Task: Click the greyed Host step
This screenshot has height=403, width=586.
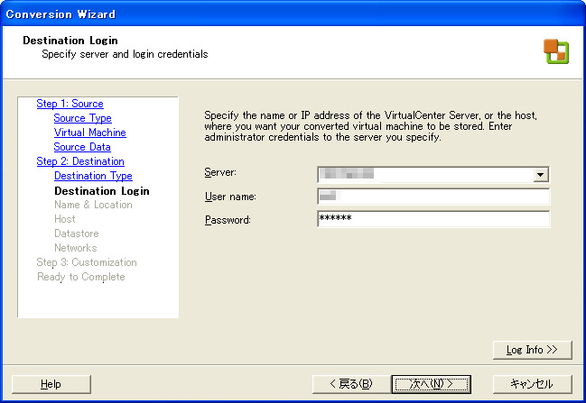Action: point(65,219)
